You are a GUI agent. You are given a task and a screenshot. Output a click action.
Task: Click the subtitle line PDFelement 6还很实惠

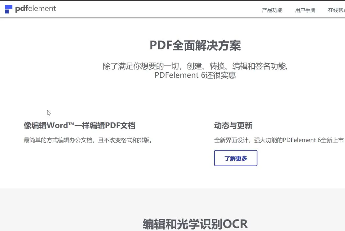point(195,75)
